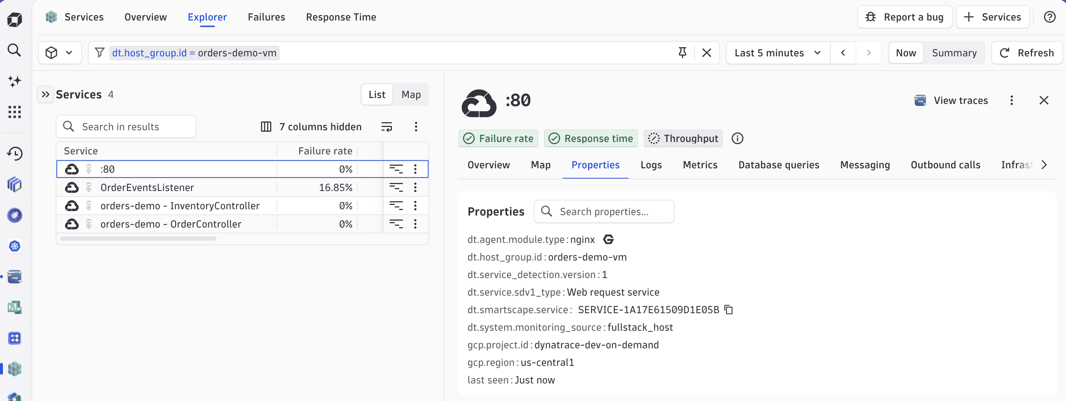Pin the dt.host_group.id filter
Image resolution: width=1066 pixels, height=401 pixels.
click(683, 52)
